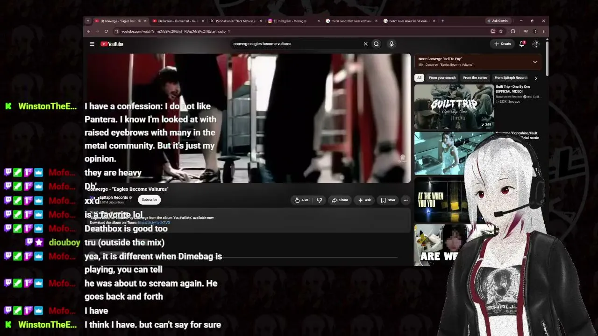Open the tab search dropdown arrow
The width and height of the screenshot is (598, 336).
click(87, 21)
